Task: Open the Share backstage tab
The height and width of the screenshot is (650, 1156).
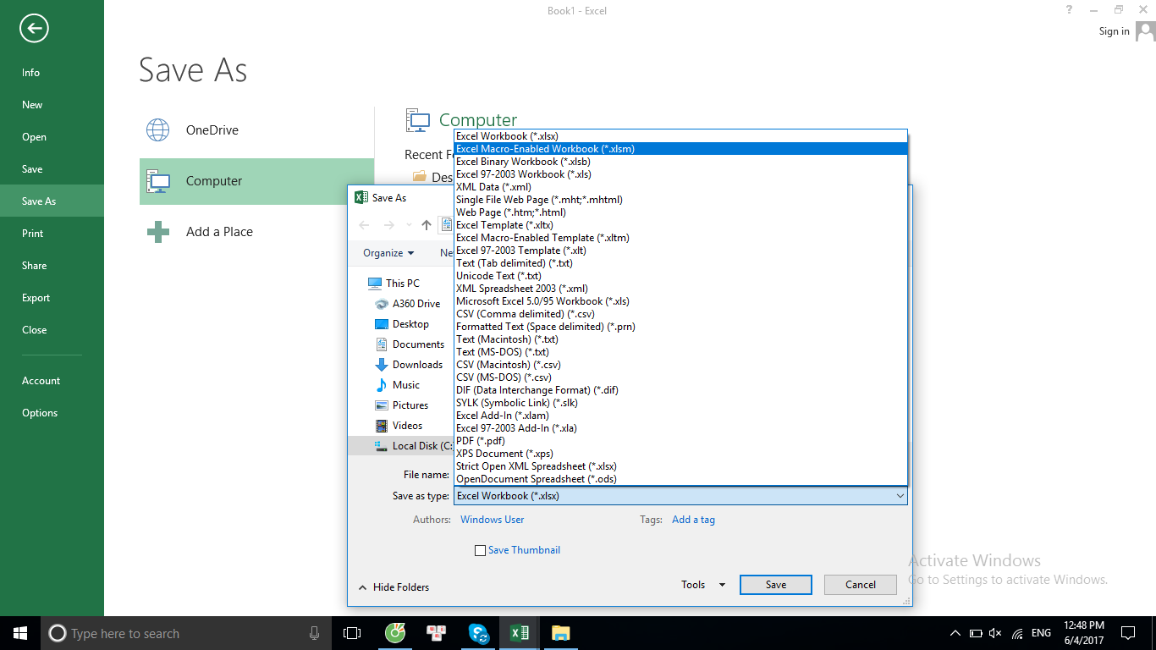Action: (52, 266)
